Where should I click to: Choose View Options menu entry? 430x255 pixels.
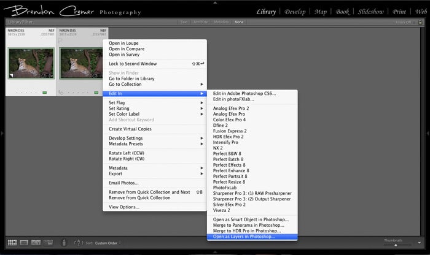coord(155,207)
